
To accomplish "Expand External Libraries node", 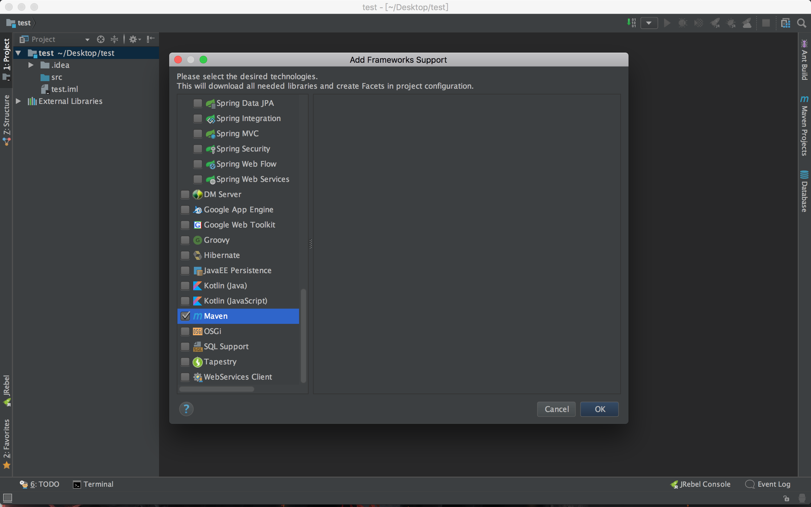I will pyautogui.click(x=18, y=101).
